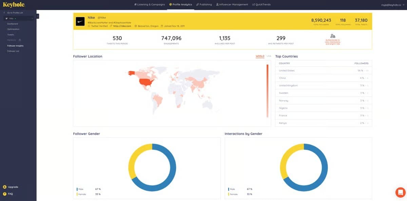Click the United Kingdom row
The image size is (407, 201).
[x=324, y=86]
